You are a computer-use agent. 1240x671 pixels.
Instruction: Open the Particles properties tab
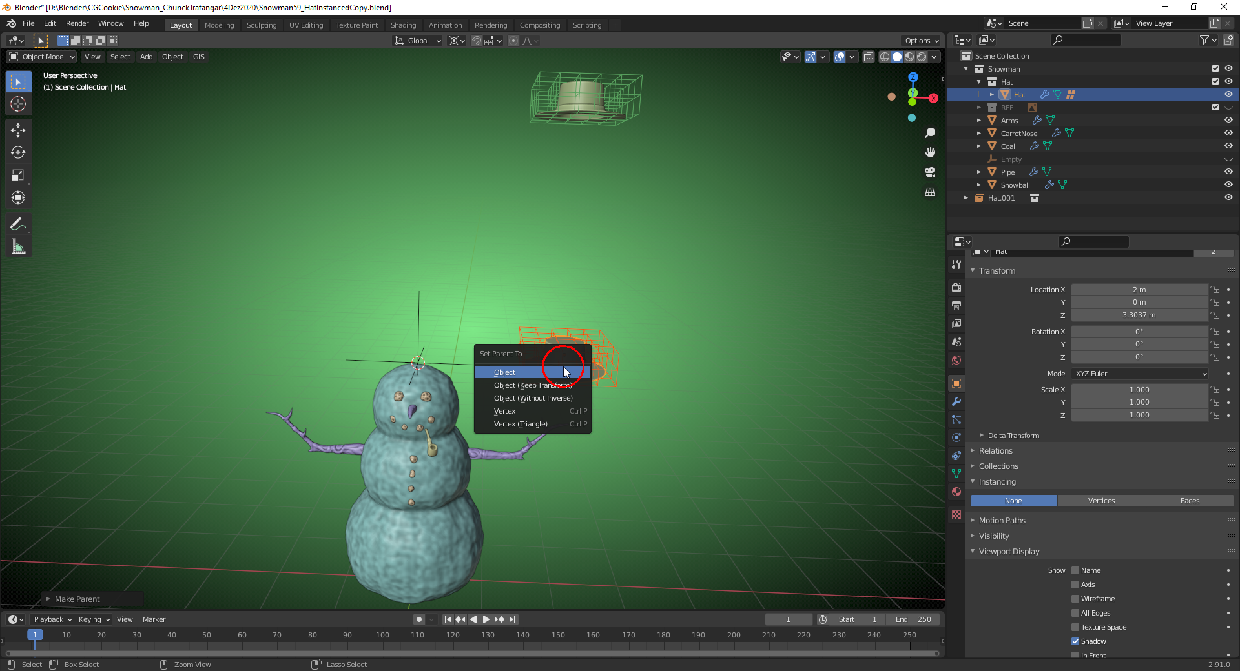tap(956, 419)
